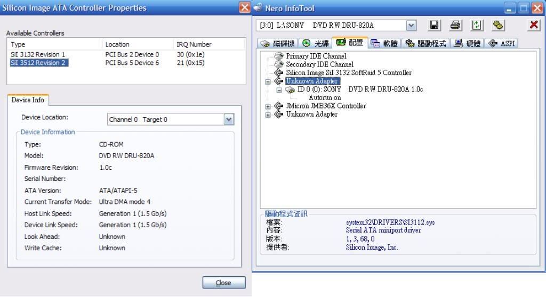Click the Close button in controller properties
Screen dimensions: 546x297
click(224, 283)
